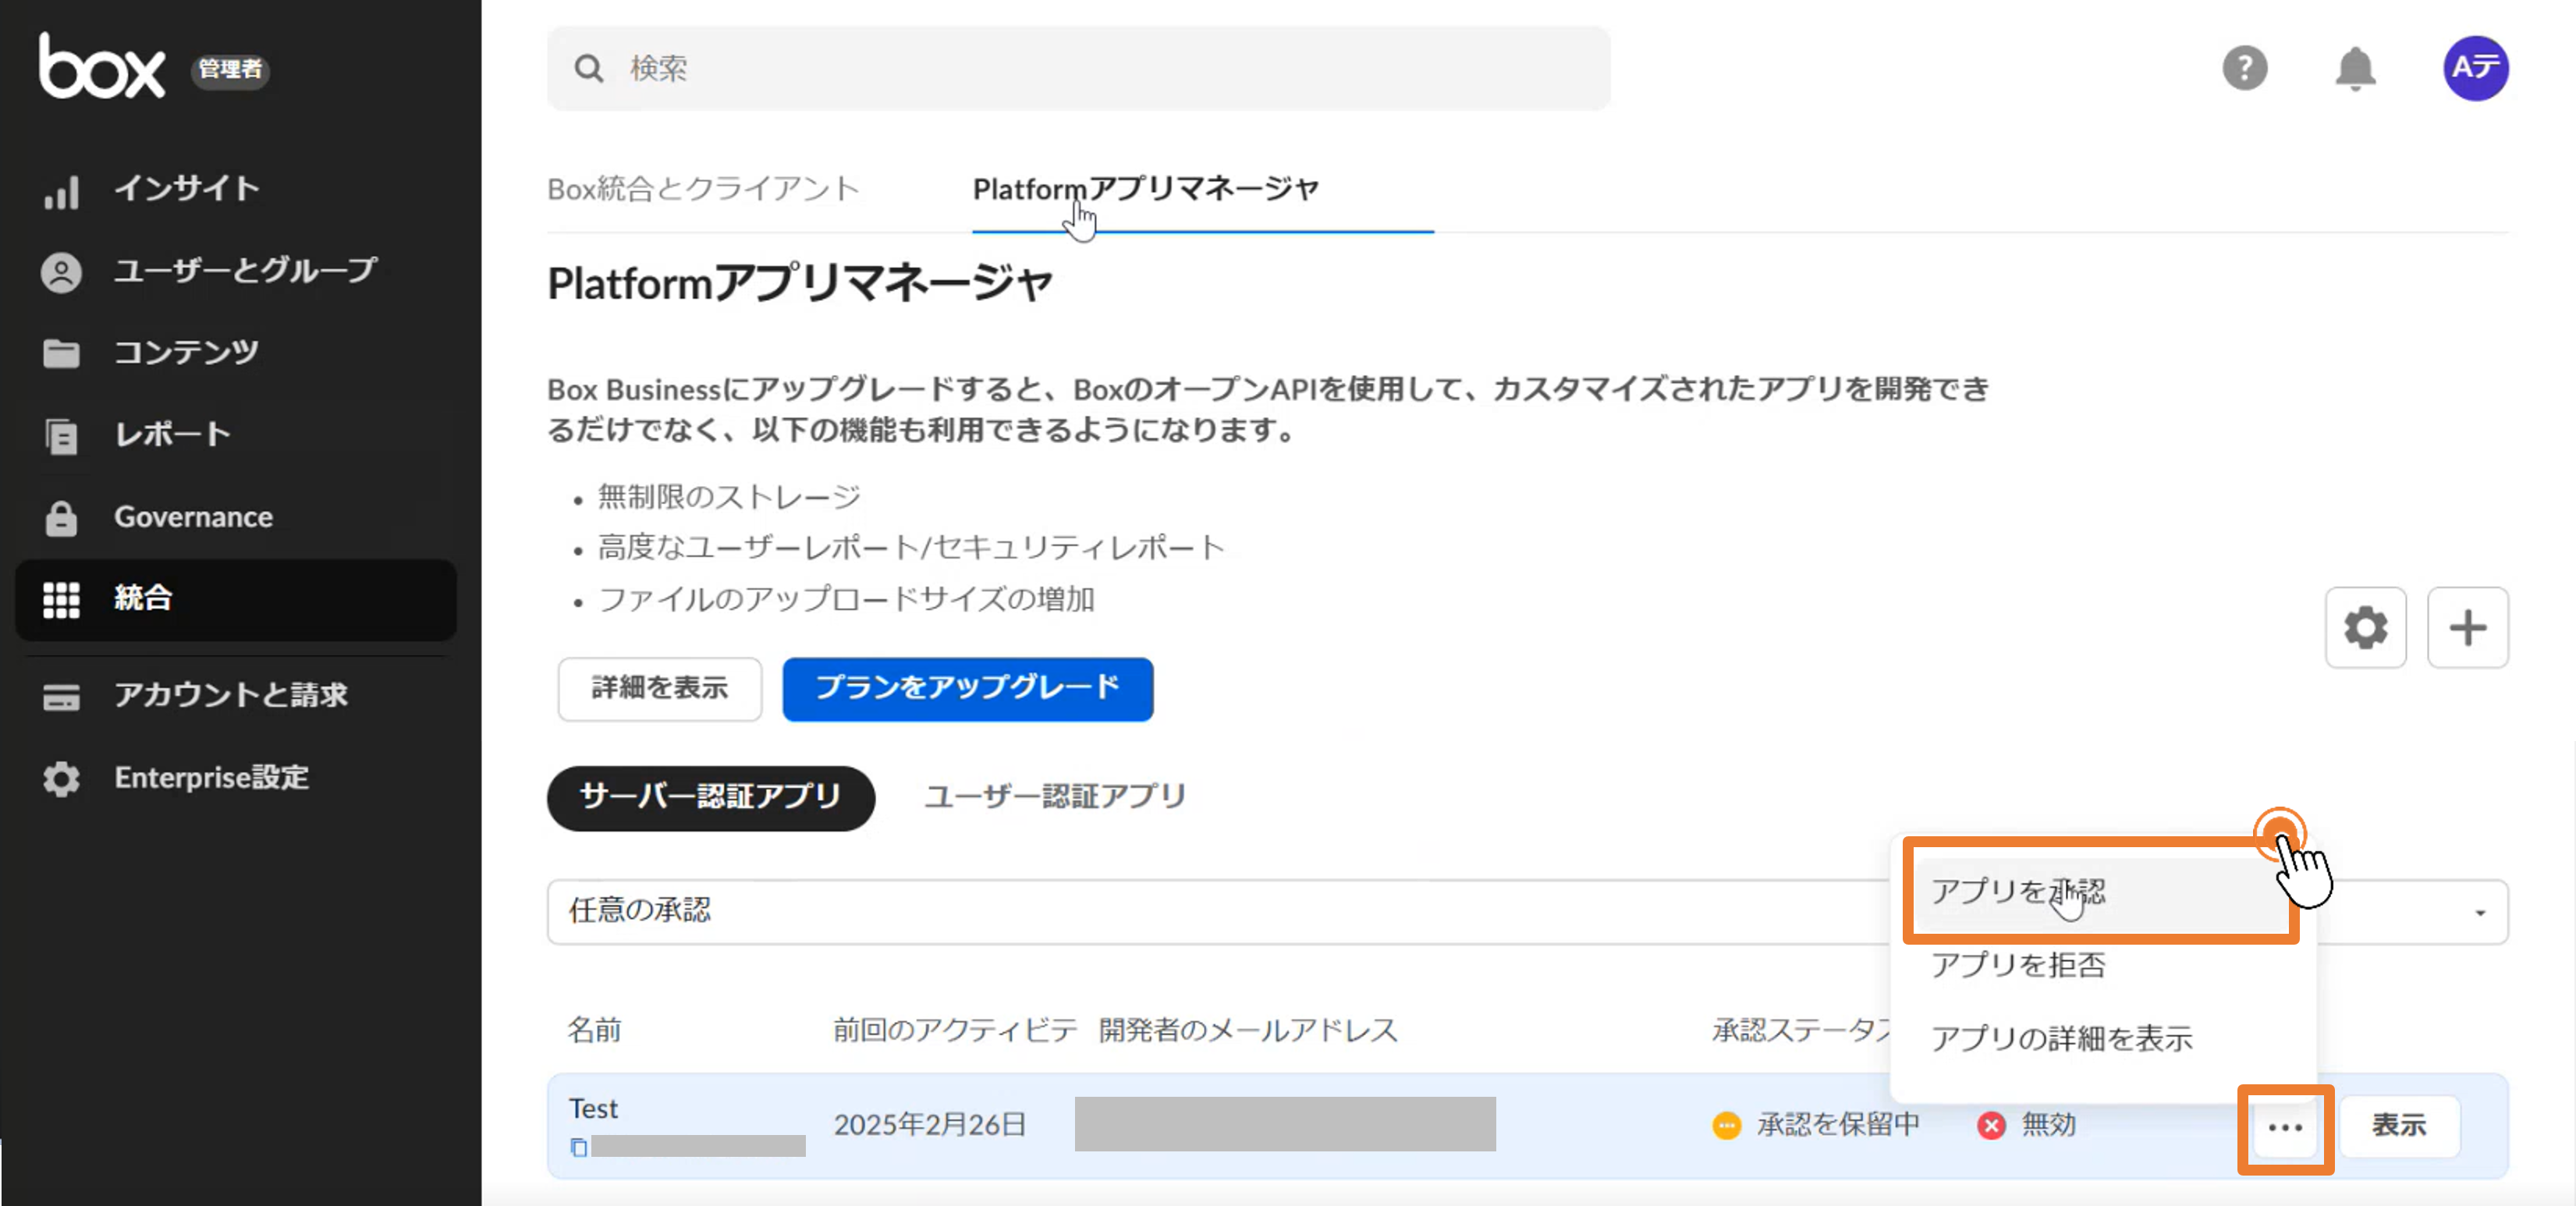
Task: Open ユーザーとグループ in the sidebar
Action: 245,270
